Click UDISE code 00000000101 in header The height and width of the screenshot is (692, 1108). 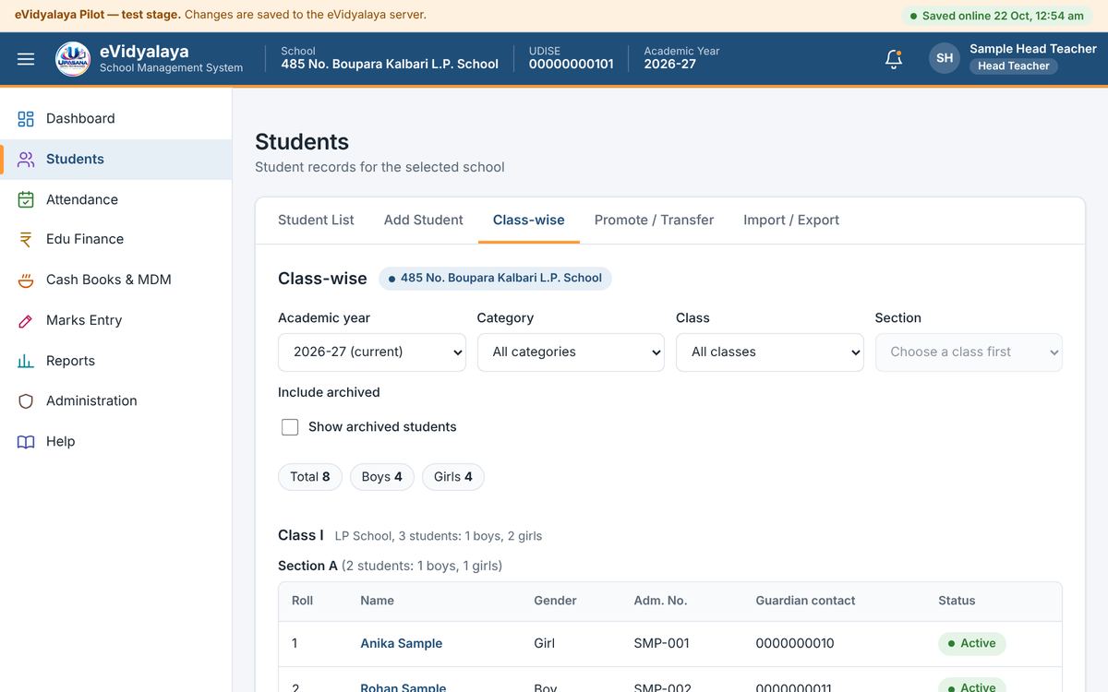click(572, 65)
